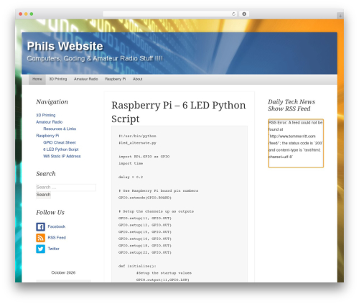Open Amateur Radio in sidebar navigation

click(x=49, y=122)
